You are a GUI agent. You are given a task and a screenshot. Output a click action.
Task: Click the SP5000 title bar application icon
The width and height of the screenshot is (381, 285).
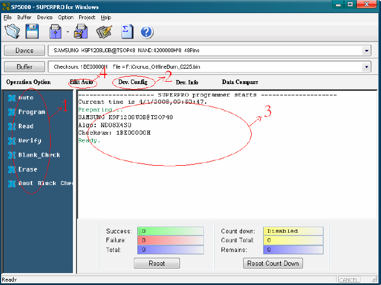6,7
